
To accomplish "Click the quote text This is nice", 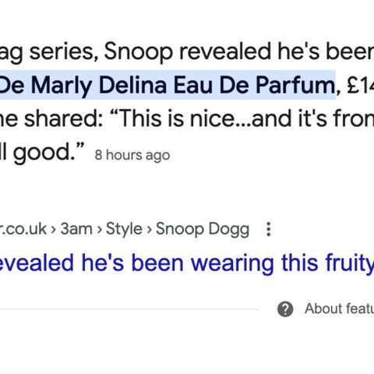I will point(178,119).
